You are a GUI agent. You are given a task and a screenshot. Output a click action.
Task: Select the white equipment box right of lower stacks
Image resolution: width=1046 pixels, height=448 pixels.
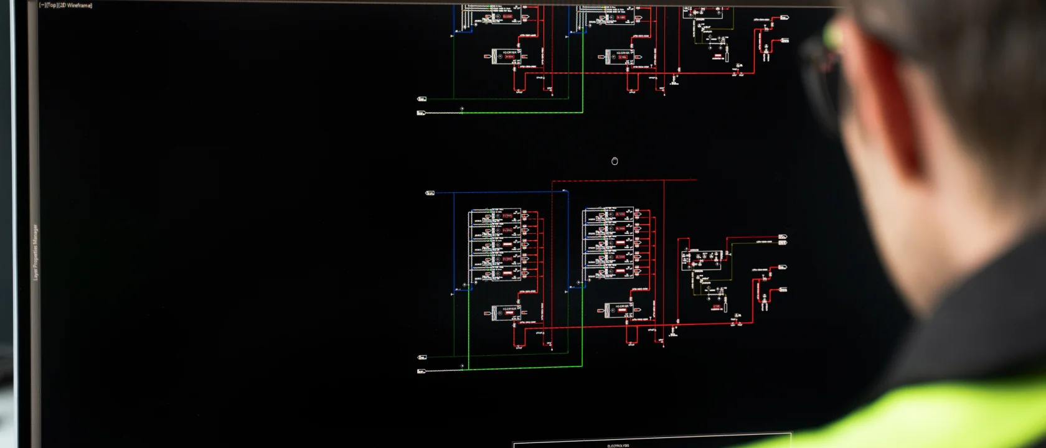click(702, 259)
